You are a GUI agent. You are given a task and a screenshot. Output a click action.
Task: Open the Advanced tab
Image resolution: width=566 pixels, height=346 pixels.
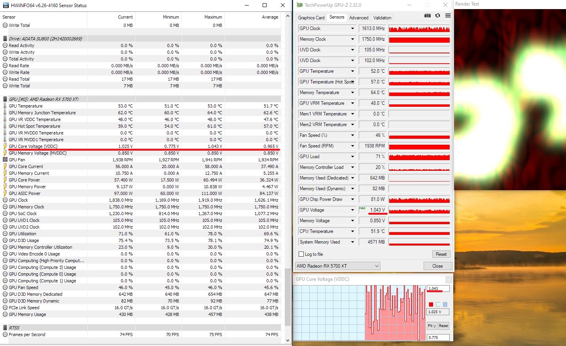pos(359,18)
